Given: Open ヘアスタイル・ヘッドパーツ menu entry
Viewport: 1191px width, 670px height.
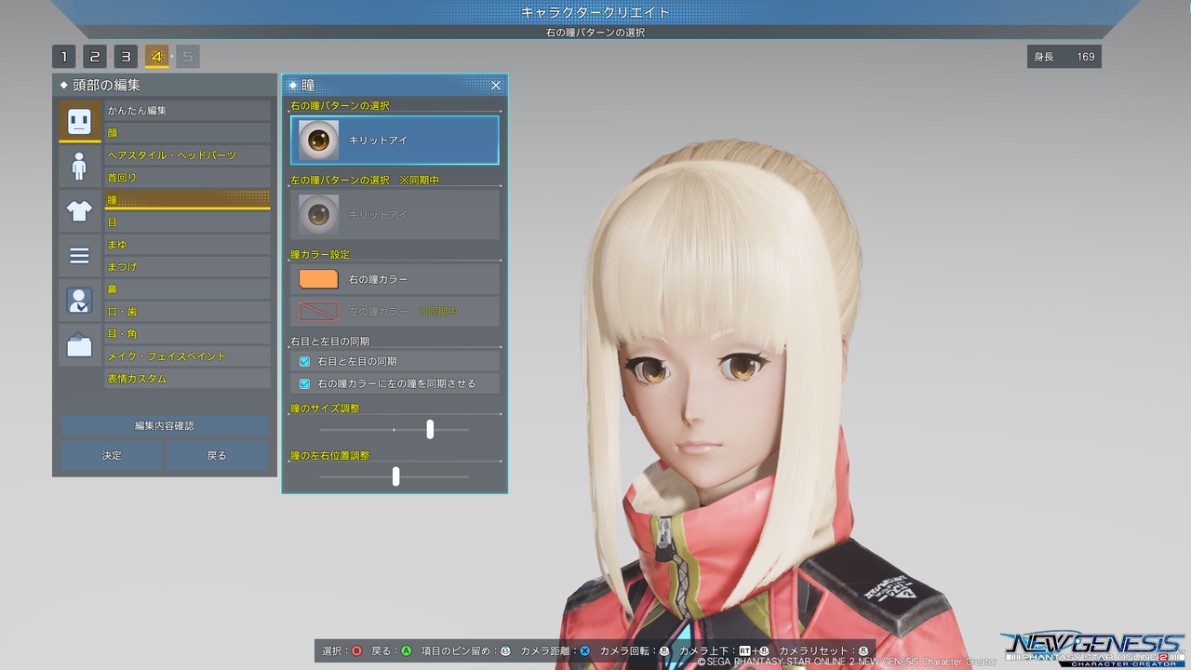Looking at the screenshot, I should tap(188, 155).
